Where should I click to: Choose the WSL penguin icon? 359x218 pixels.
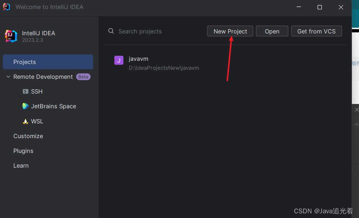click(25, 121)
